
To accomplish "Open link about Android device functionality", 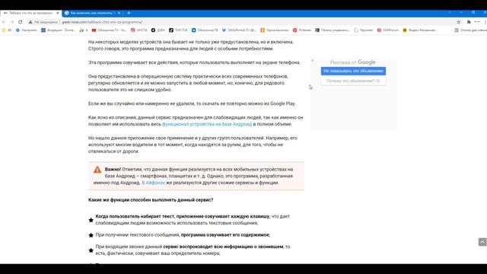I will (207, 124).
